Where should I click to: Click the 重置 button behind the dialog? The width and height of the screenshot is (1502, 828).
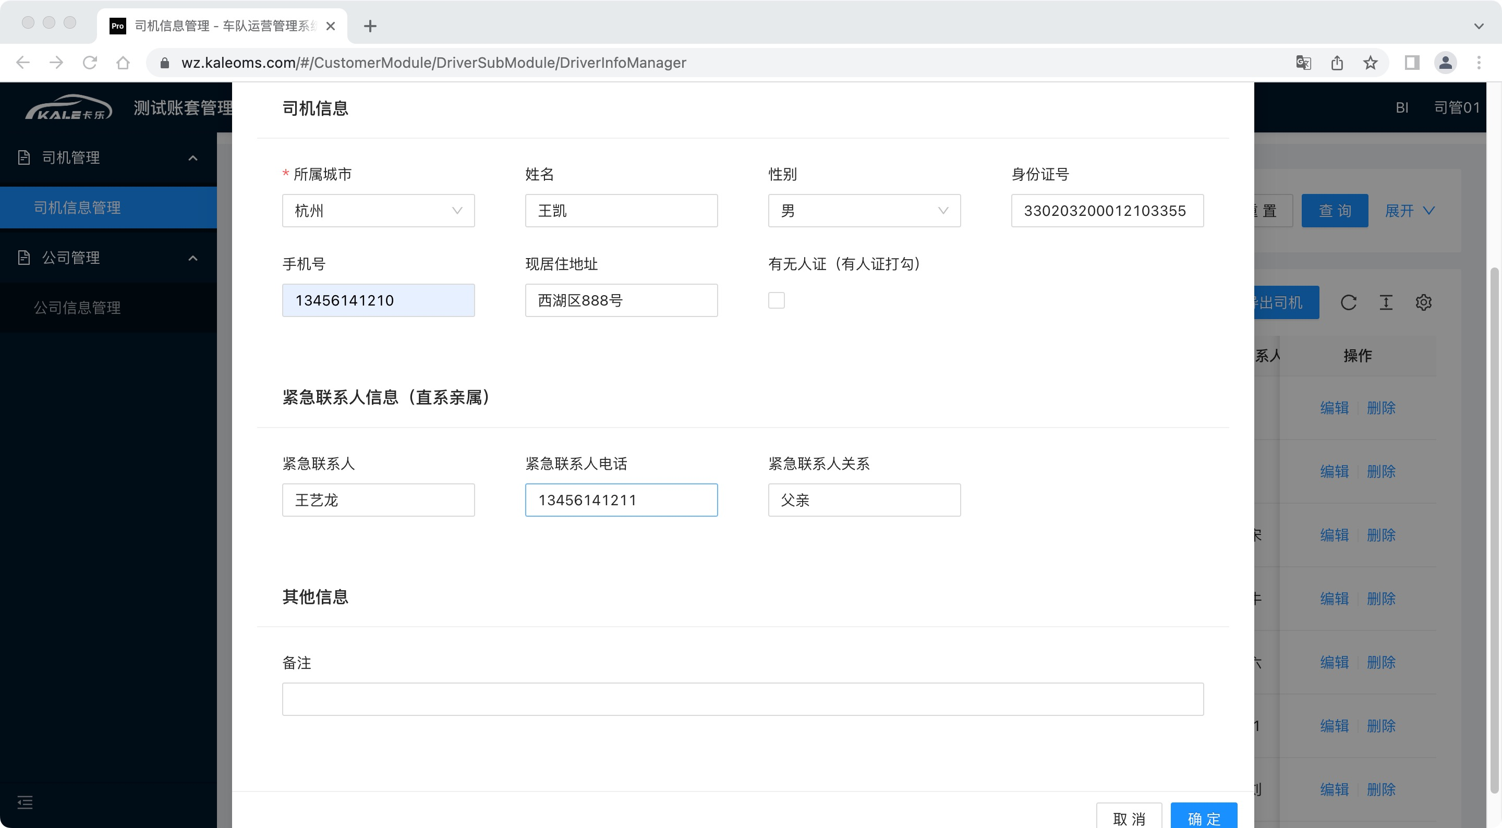point(1274,211)
